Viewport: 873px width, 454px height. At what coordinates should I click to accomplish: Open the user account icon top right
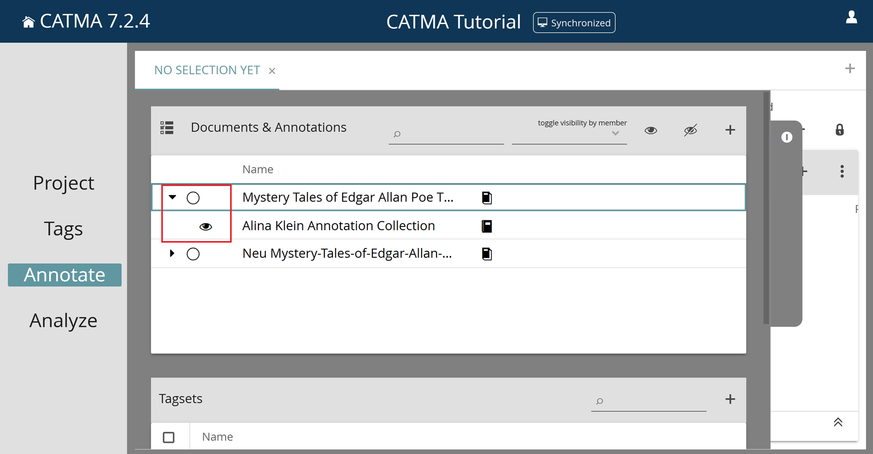(x=851, y=18)
